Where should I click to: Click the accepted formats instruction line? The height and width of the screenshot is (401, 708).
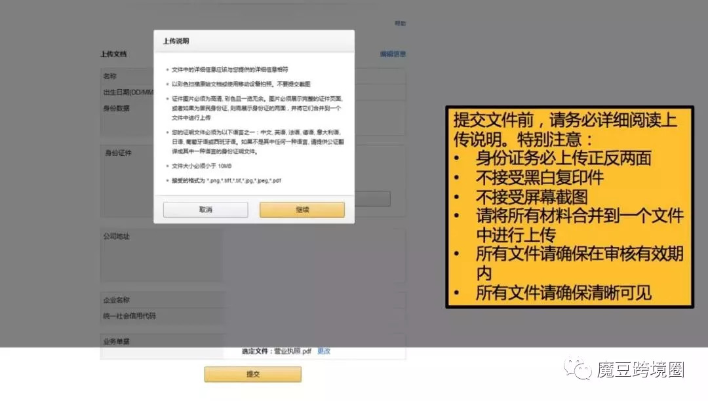[x=226, y=180]
